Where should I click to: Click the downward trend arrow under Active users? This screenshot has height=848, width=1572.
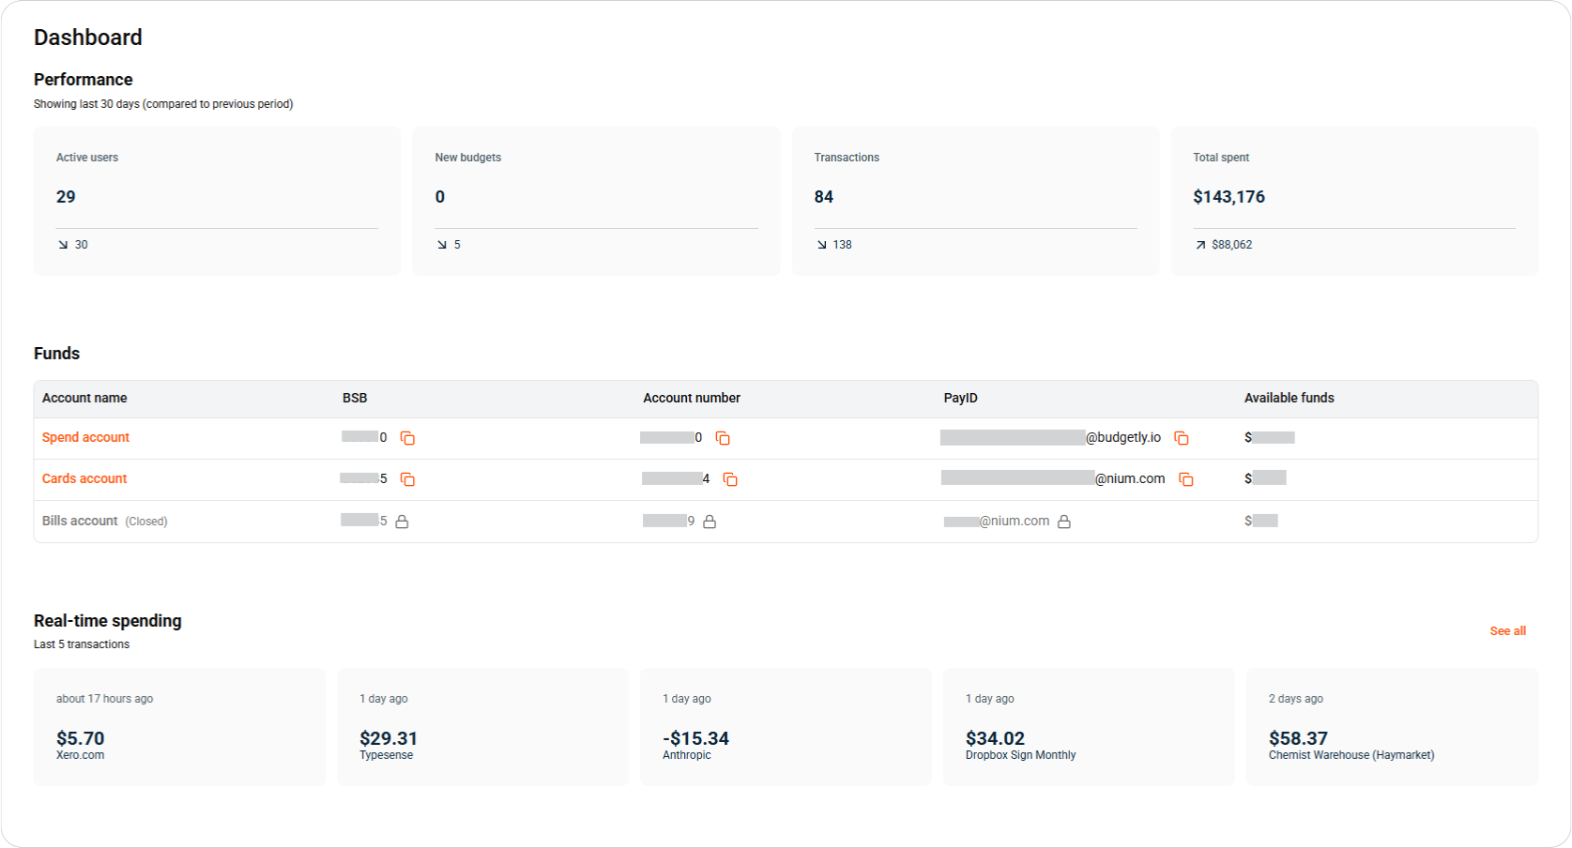[x=63, y=244]
